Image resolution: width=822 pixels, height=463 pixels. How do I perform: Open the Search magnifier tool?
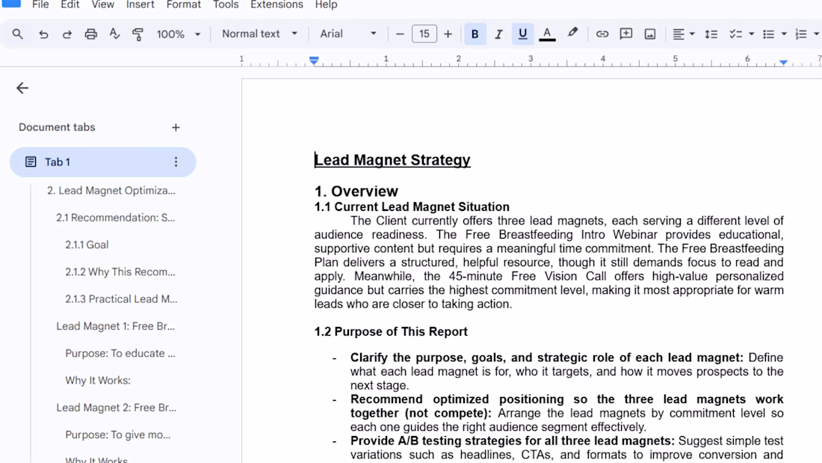pyautogui.click(x=18, y=34)
